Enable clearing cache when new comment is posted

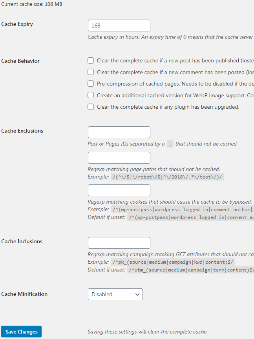click(91, 72)
